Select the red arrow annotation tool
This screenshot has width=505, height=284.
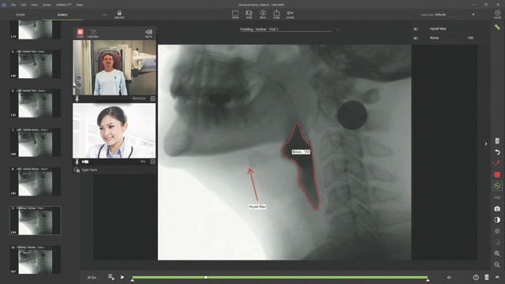[496, 163]
